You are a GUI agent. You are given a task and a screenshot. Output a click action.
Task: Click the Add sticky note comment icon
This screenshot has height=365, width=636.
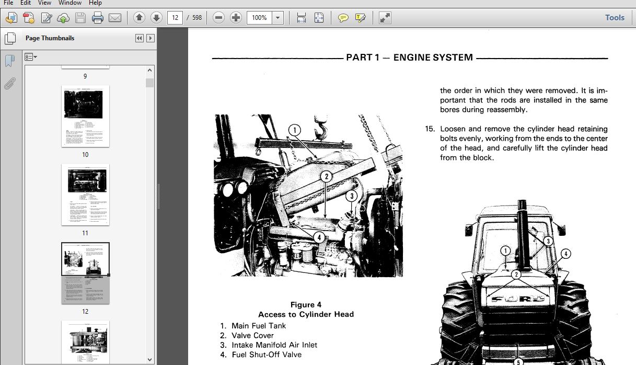(343, 18)
